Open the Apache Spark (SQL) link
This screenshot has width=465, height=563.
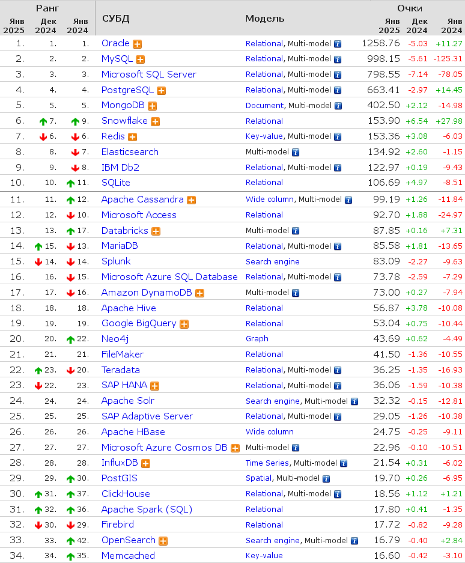[147, 510]
